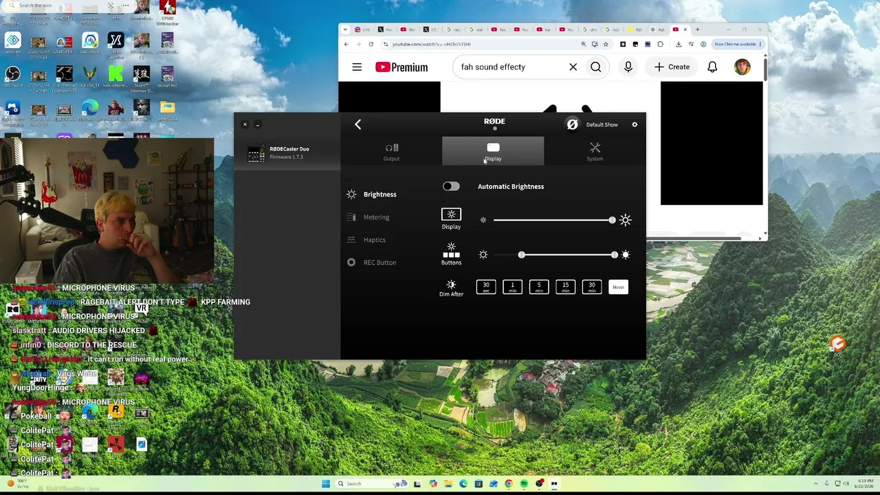Switch to the Display tab
880x495 pixels.
[493, 152]
